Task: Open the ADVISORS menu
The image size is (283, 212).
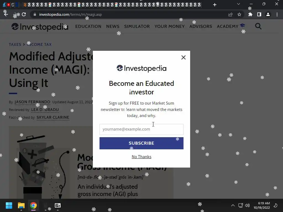Action: click(x=201, y=26)
